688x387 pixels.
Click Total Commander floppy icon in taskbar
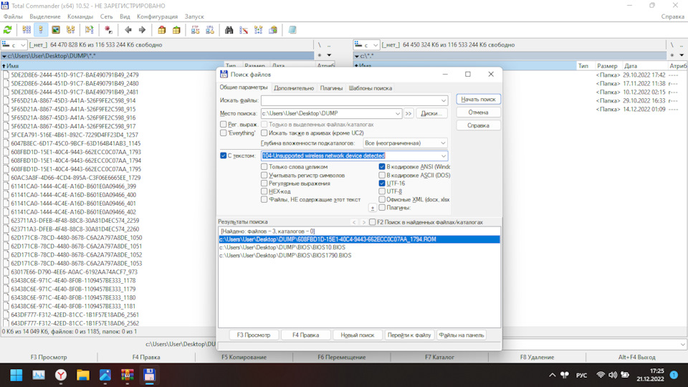click(149, 375)
